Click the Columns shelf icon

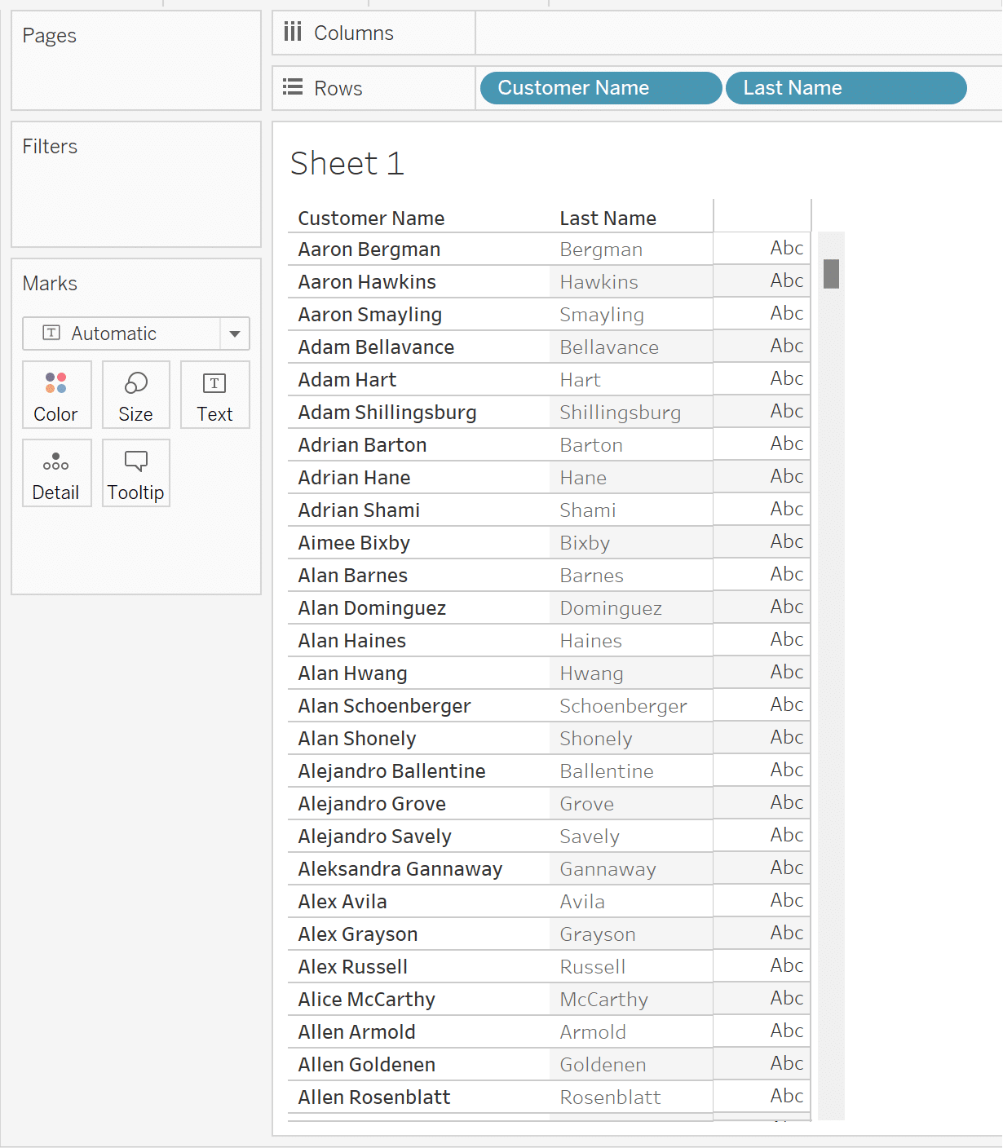293,33
